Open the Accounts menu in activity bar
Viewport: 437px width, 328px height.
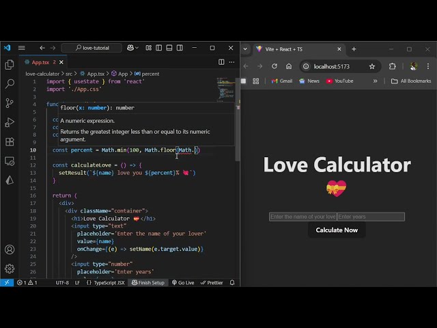click(x=10, y=249)
